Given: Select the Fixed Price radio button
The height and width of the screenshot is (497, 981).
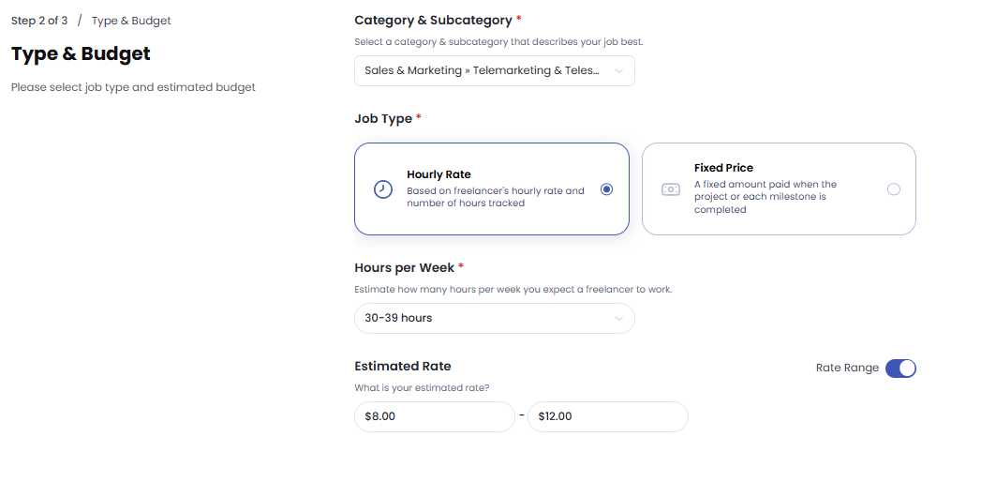Looking at the screenshot, I should tap(893, 189).
